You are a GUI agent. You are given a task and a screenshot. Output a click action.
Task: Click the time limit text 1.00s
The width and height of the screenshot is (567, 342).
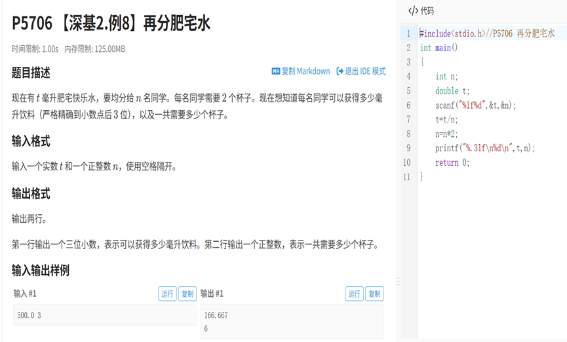(x=50, y=49)
